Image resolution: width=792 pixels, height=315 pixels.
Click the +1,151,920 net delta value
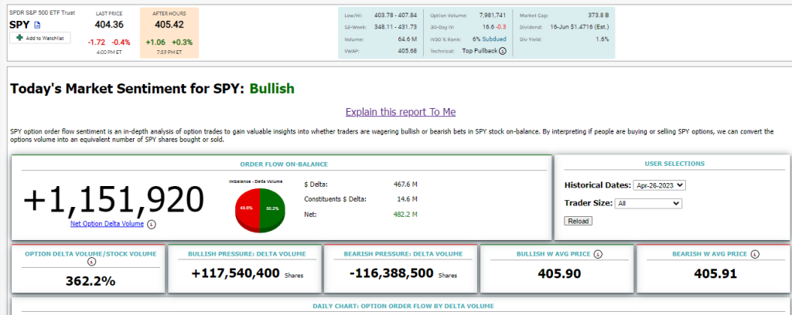tap(114, 200)
